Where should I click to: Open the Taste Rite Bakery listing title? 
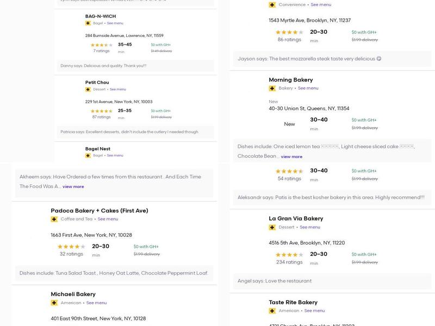coord(293,303)
